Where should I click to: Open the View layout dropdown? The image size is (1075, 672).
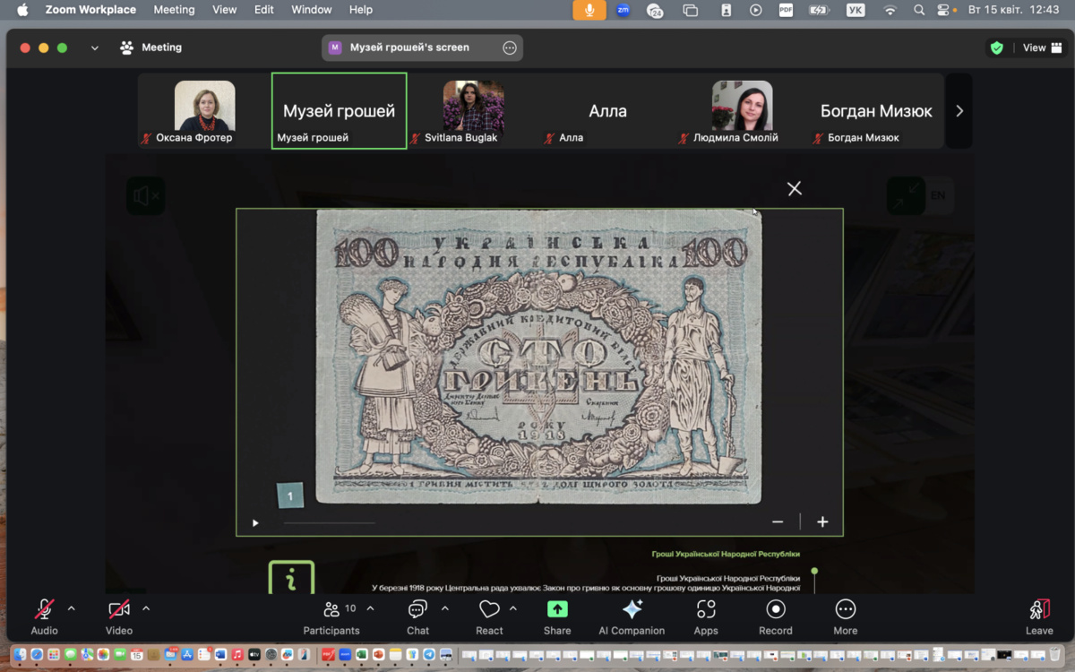[x=1043, y=47]
